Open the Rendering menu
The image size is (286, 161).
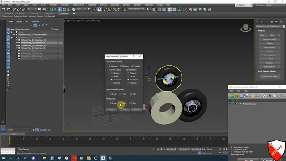point(92,5)
